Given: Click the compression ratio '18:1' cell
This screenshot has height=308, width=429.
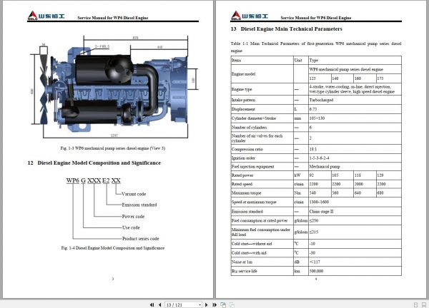Looking at the screenshot, I should click(355, 149).
